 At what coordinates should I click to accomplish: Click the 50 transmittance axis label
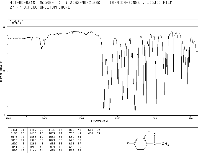coord(4,71)
